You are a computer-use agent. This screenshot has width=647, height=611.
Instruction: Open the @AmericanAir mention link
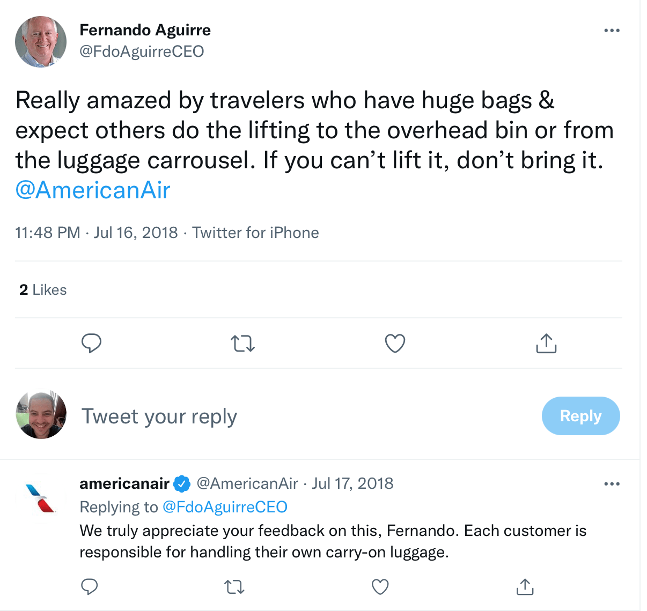click(x=92, y=190)
